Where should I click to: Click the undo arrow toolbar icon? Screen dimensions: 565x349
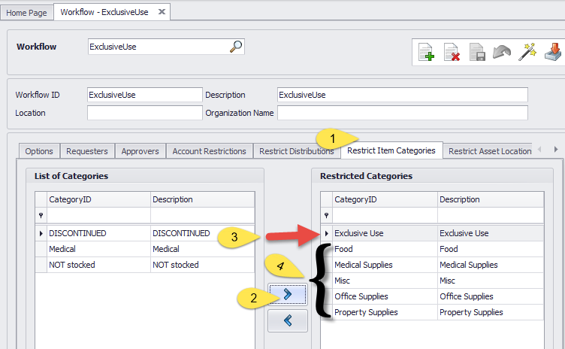pos(502,53)
